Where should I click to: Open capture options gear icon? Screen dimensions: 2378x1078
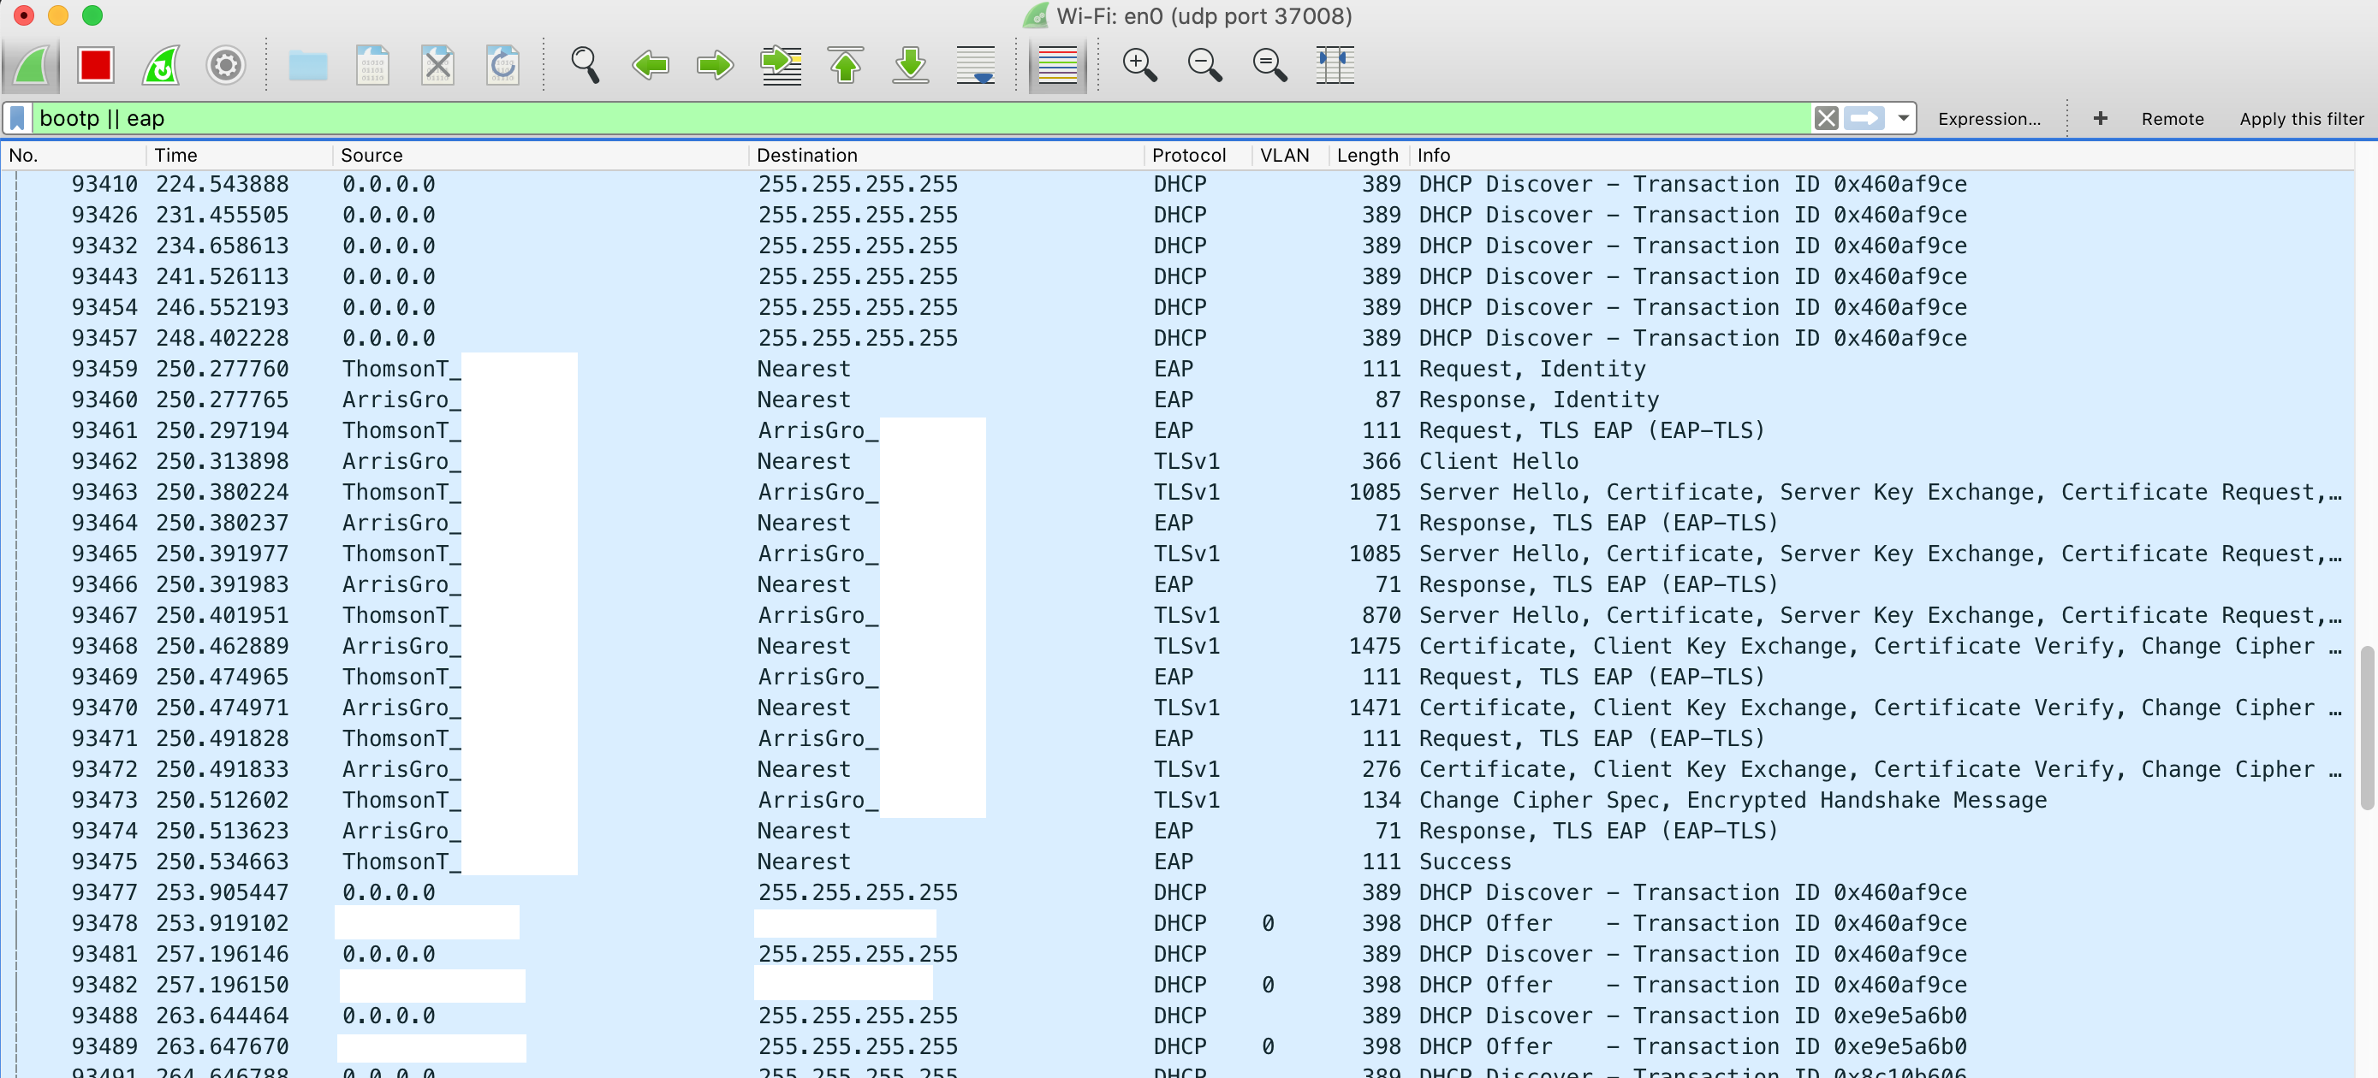click(225, 66)
